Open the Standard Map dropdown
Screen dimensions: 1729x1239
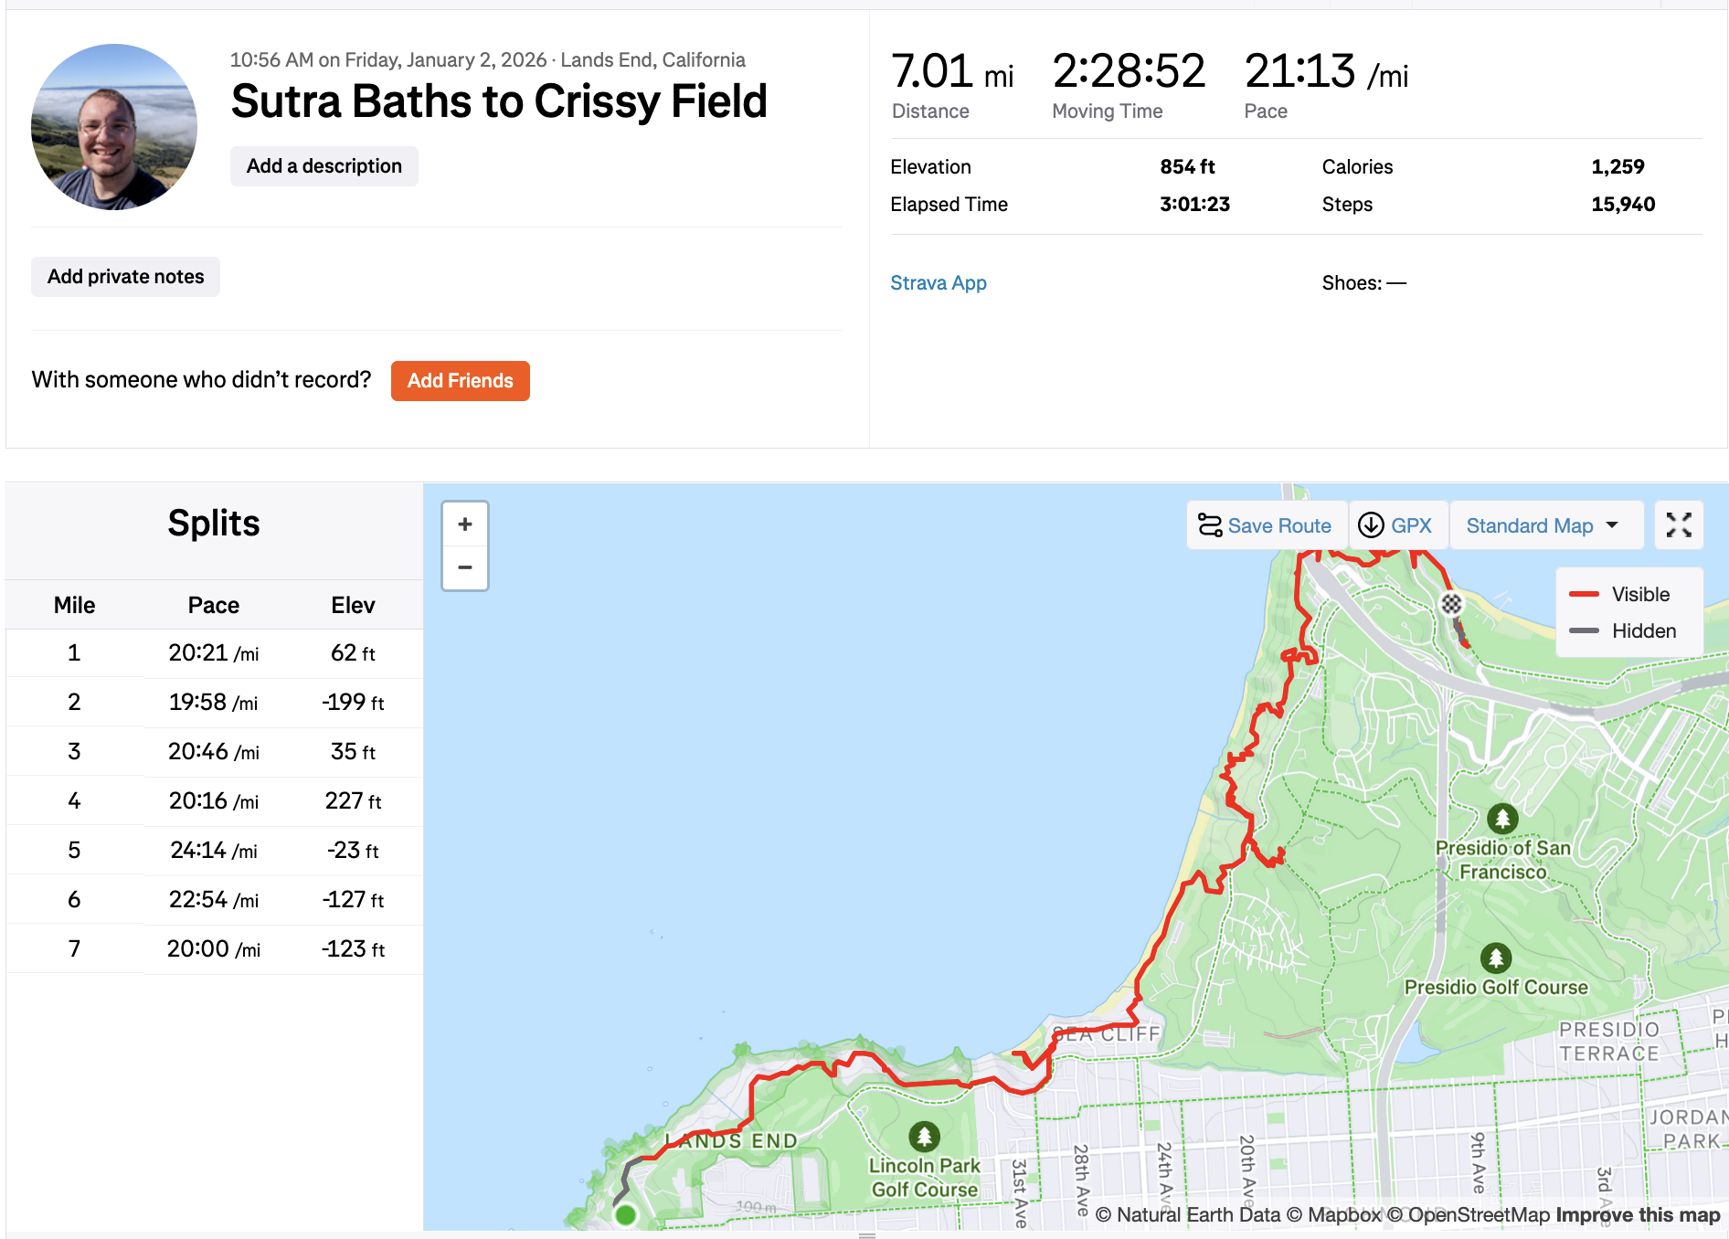[x=1543, y=525]
